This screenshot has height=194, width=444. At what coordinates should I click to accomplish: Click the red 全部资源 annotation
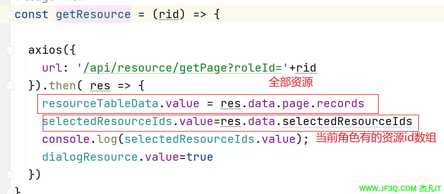291,82
